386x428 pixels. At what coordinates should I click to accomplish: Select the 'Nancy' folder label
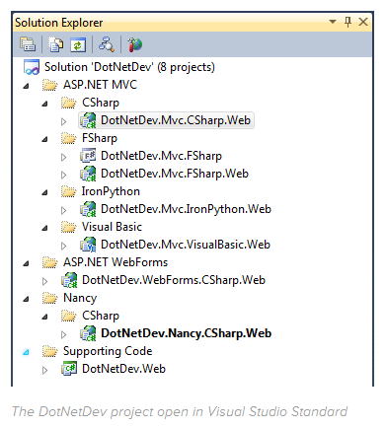tap(80, 299)
